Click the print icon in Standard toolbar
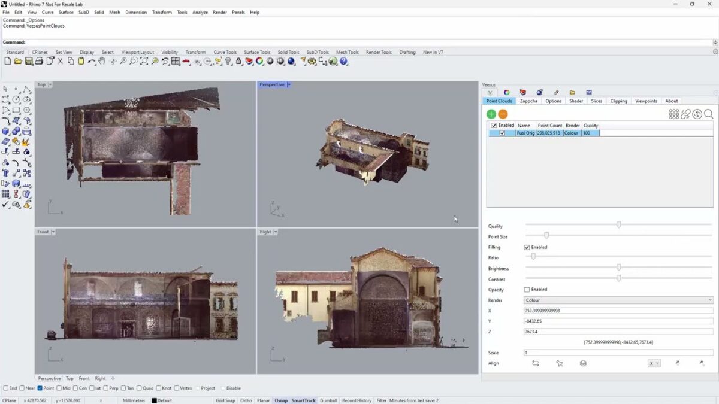This screenshot has width=719, height=404. pyautogui.click(x=39, y=62)
